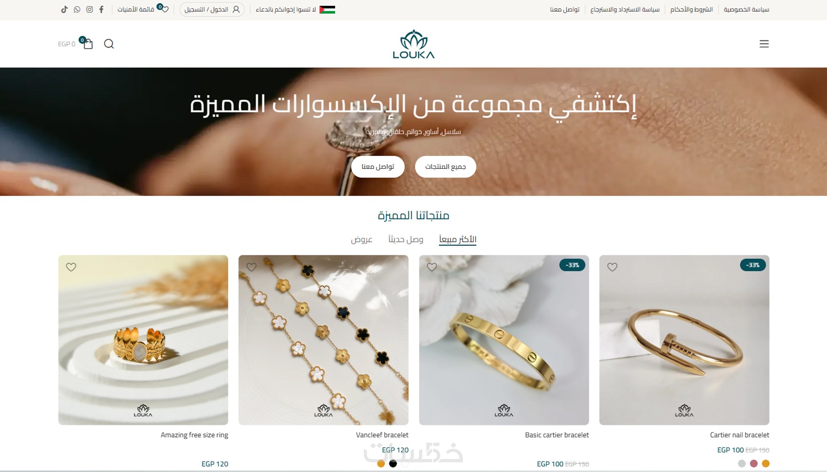This screenshot has height=472, width=827.
Task: Toggle wishlist heart on Basic cartier bracelet
Action: (x=432, y=267)
